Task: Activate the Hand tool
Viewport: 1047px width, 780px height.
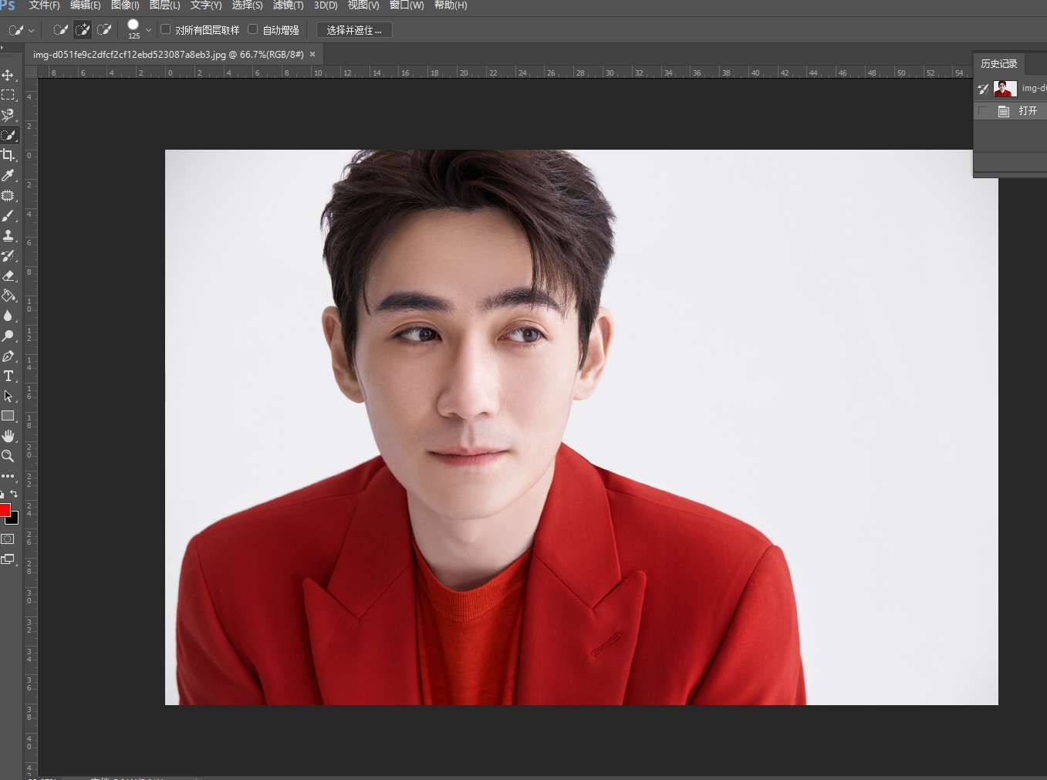Action: pos(8,436)
